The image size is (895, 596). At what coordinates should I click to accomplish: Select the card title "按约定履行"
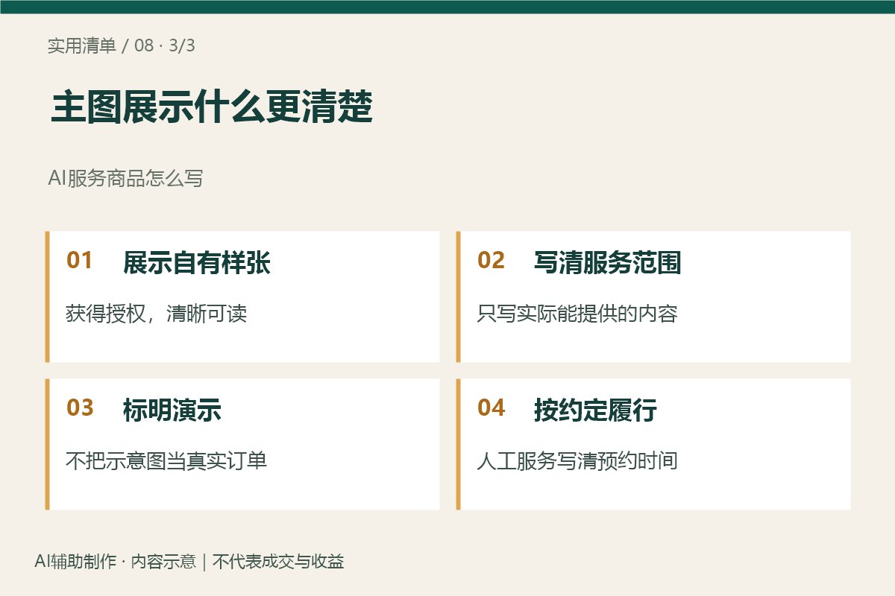(x=595, y=410)
